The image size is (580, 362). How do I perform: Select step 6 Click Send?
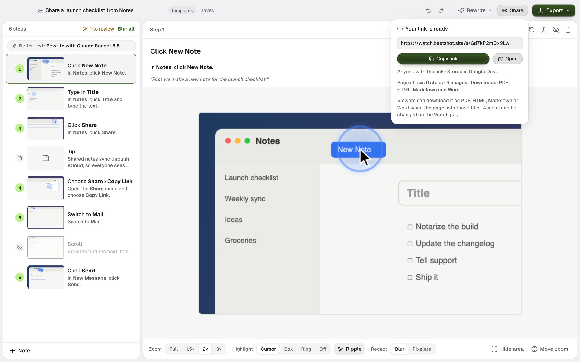[71, 277]
